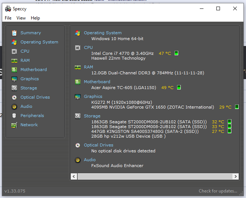Open the Operating System heading link in summary
The image size is (246, 198).
pos(103,33)
